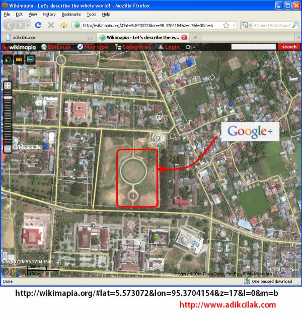Viewport: 302px width, 314px height.
Task: Open the Bookmarks menu
Action: coord(71,14)
